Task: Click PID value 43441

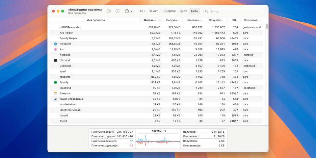Action: [234, 38]
